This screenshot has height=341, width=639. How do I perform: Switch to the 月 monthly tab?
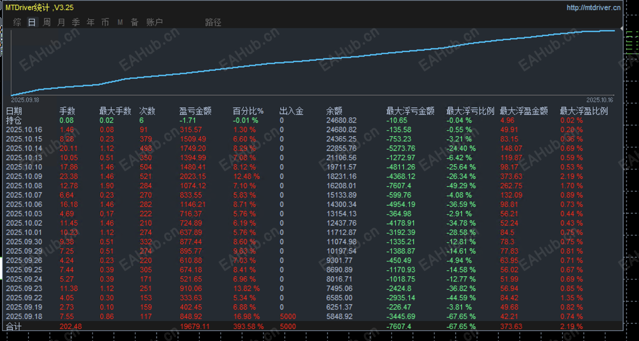tap(61, 22)
